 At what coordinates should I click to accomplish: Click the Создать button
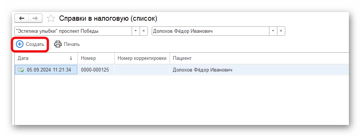[x=30, y=44]
